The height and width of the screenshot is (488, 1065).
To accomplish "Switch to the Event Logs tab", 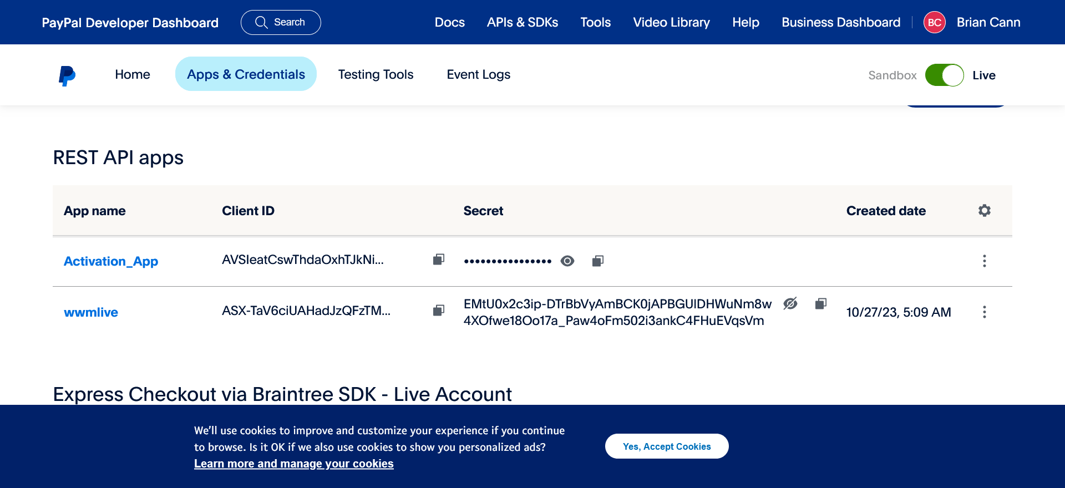I will 479,74.
